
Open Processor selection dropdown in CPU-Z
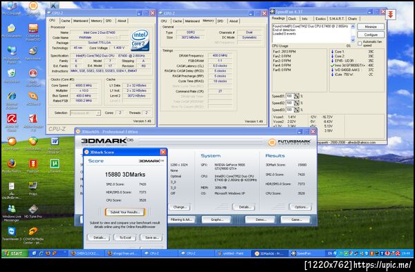[86, 113]
